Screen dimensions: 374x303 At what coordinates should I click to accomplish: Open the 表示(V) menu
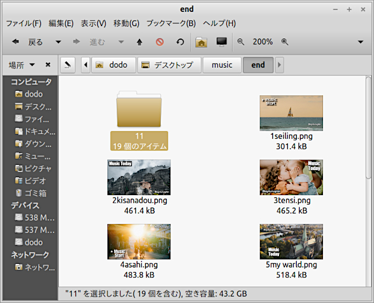click(93, 23)
